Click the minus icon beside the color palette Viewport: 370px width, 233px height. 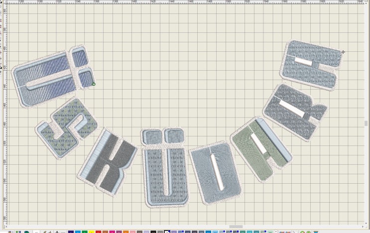(63, 233)
